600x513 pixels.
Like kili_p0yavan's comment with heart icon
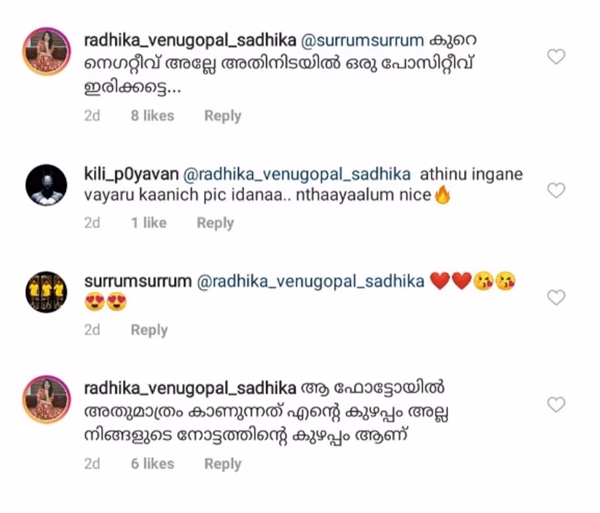[x=556, y=191]
